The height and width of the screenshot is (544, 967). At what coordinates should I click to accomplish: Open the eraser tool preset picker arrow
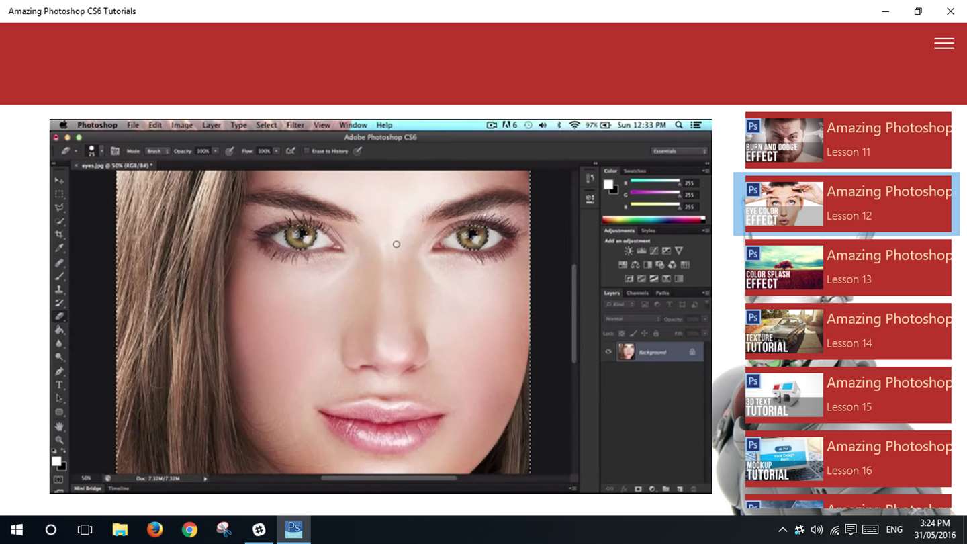75,151
